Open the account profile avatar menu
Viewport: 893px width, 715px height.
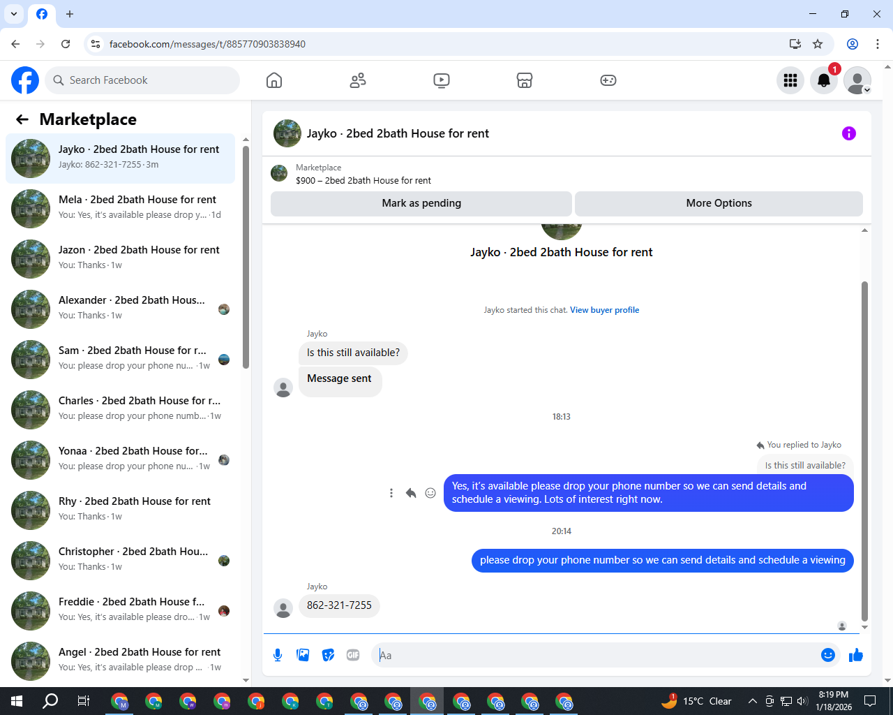pos(857,80)
